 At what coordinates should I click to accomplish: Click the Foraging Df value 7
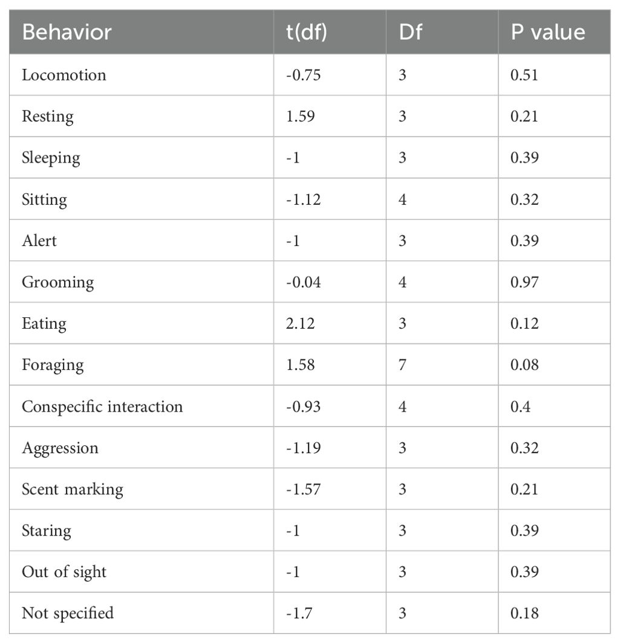pos(402,365)
